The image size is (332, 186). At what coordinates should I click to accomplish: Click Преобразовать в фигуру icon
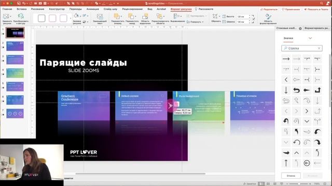click(21, 16)
